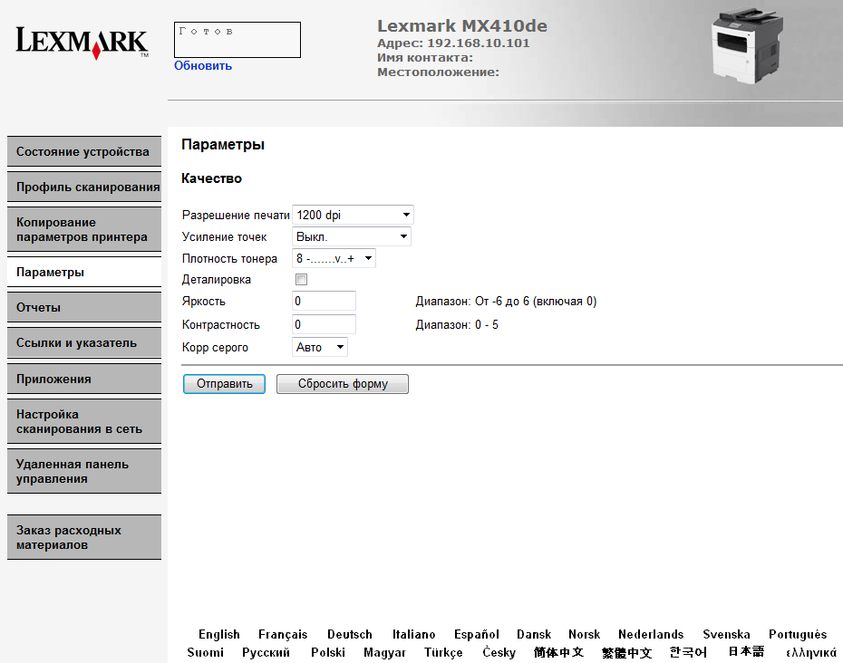Open Отчеты menu item
The width and height of the screenshot is (843, 663).
tap(84, 307)
